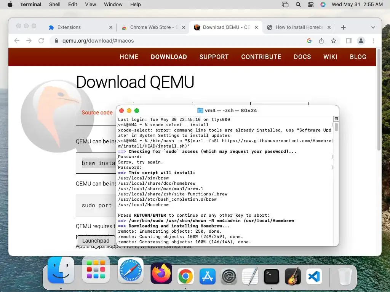
Task: Go forward in Chrome
Action: 29,41
